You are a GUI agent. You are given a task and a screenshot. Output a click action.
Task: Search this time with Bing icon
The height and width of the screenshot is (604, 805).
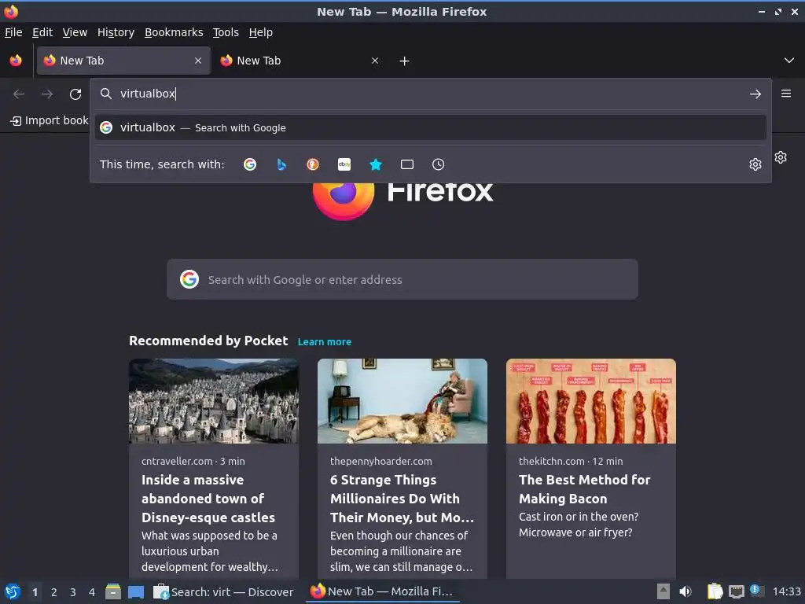[x=281, y=164]
